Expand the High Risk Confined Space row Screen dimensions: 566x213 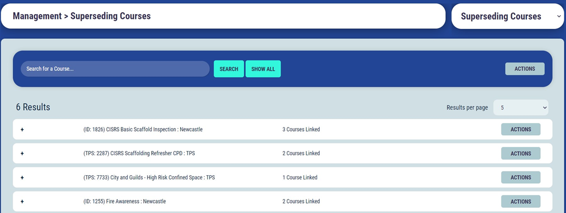[x=22, y=178]
